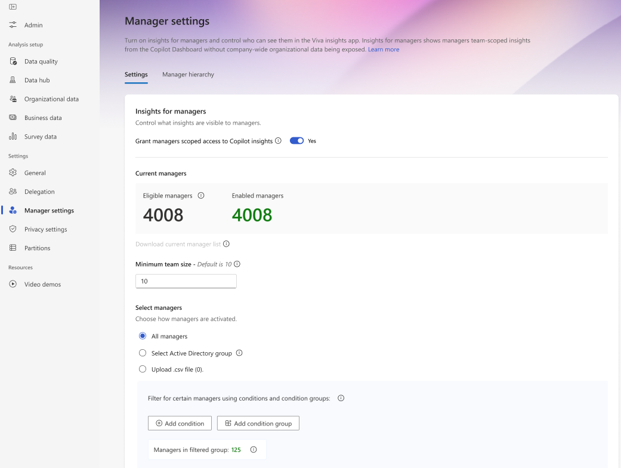
Task: Open the Settings tab
Action: point(136,75)
